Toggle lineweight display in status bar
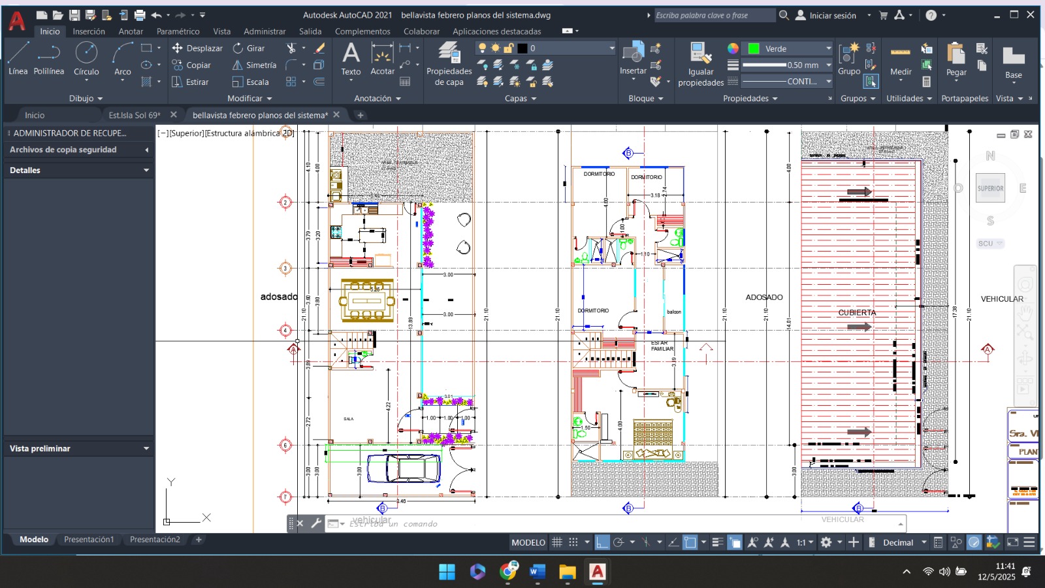 click(717, 542)
